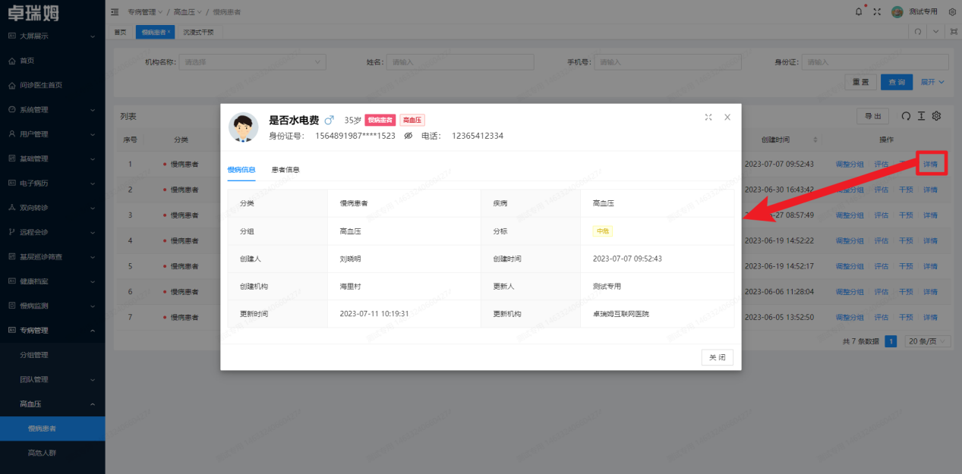Expand 基础管理 sidebar menu
This screenshot has width=962, height=474.
tap(52, 159)
